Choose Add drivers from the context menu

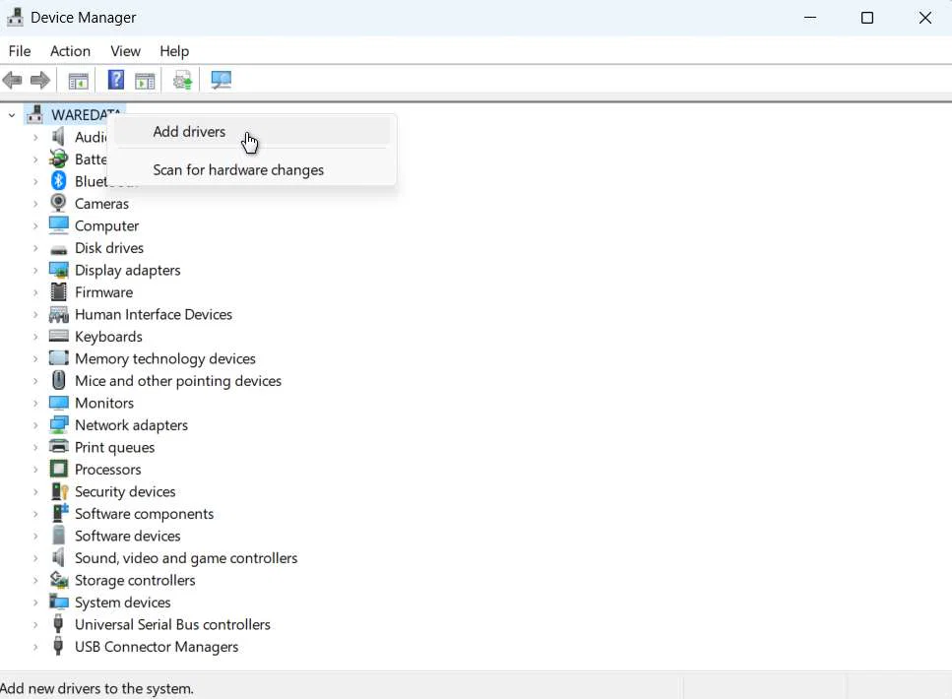coord(189,131)
